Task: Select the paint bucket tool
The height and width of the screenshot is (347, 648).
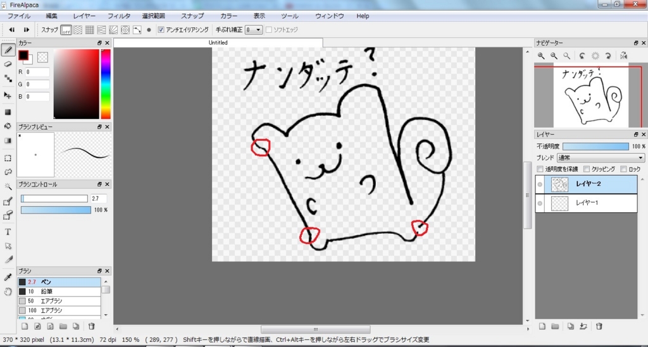Action: click(8, 126)
